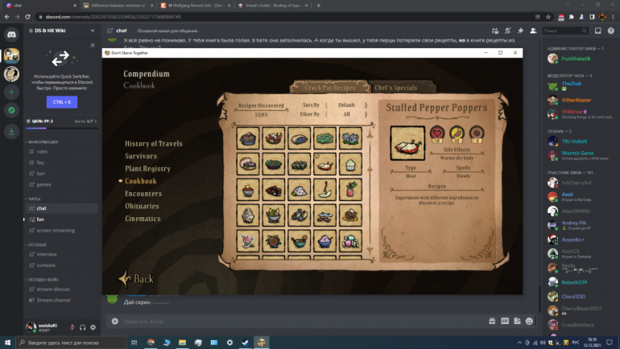Click the Task View taskbar icon
Screen dimensions: 620x349
click(x=134, y=343)
